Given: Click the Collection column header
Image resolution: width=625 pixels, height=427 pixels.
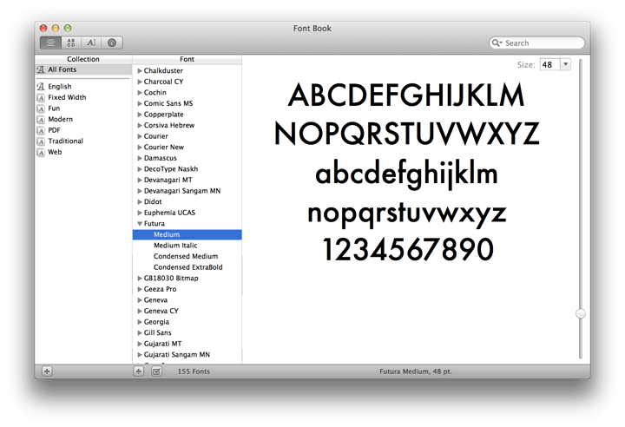Looking at the screenshot, I should click(x=83, y=59).
